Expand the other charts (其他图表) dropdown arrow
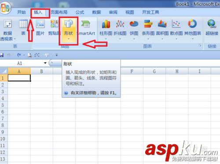The height and width of the screenshot is (164, 220). click(193, 39)
